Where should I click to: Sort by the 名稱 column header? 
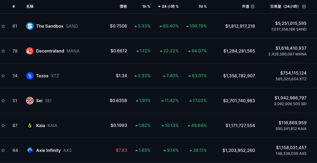click(30, 7)
